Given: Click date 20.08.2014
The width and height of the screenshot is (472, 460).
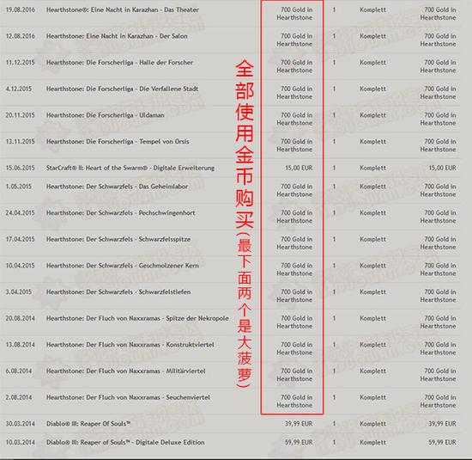Looking at the screenshot, I should [21, 318].
